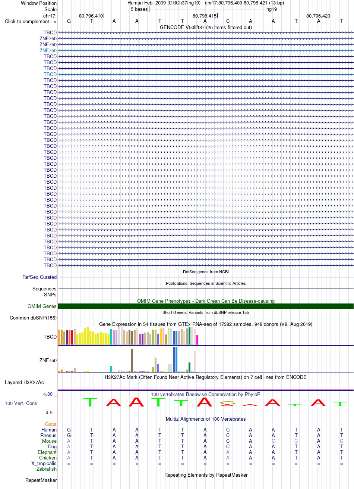Select the 'Elephant' alignment row label

click(x=47, y=452)
